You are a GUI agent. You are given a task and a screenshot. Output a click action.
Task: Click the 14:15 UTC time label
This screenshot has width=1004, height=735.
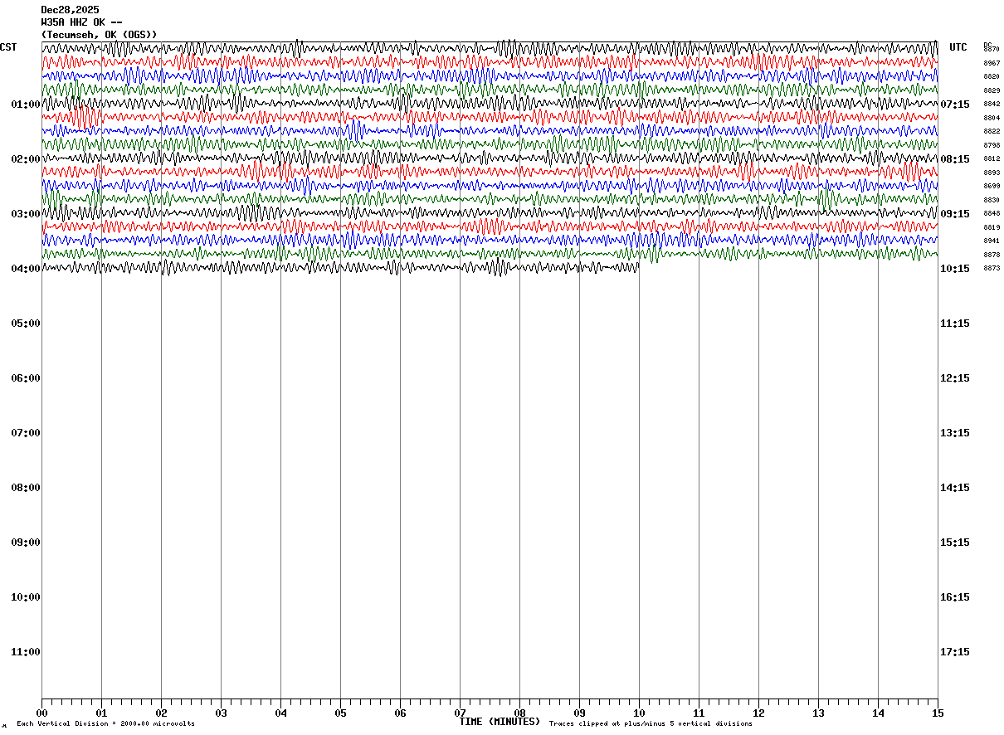(955, 488)
